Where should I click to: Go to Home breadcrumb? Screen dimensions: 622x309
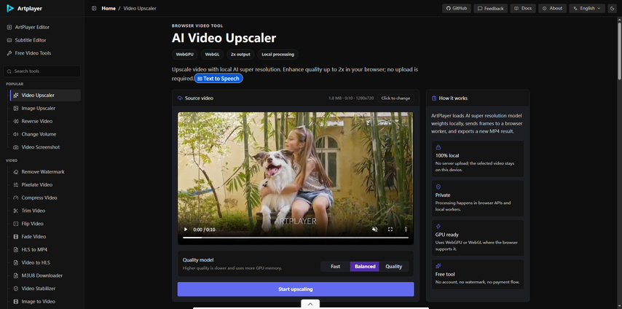[109, 8]
